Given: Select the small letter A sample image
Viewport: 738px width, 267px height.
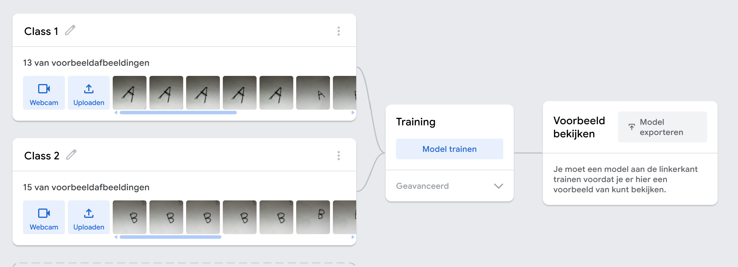Looking at the screenshot, I should coord(313,93).
